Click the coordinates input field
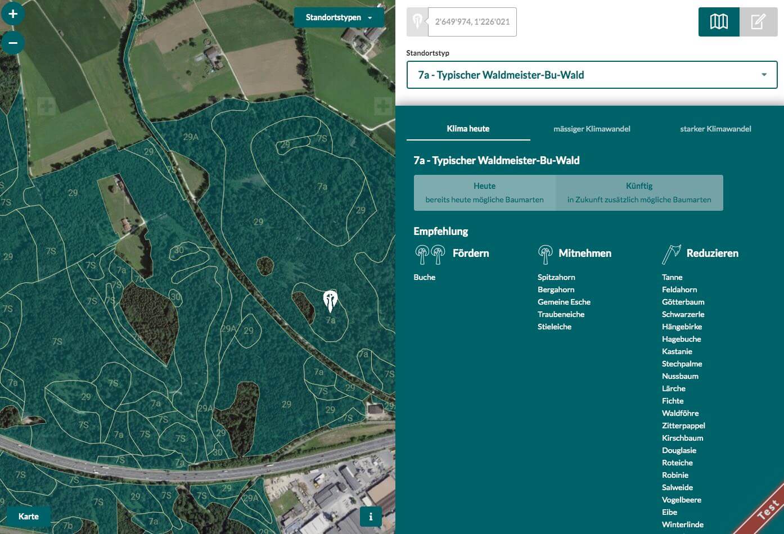 [x=472, y=22]
